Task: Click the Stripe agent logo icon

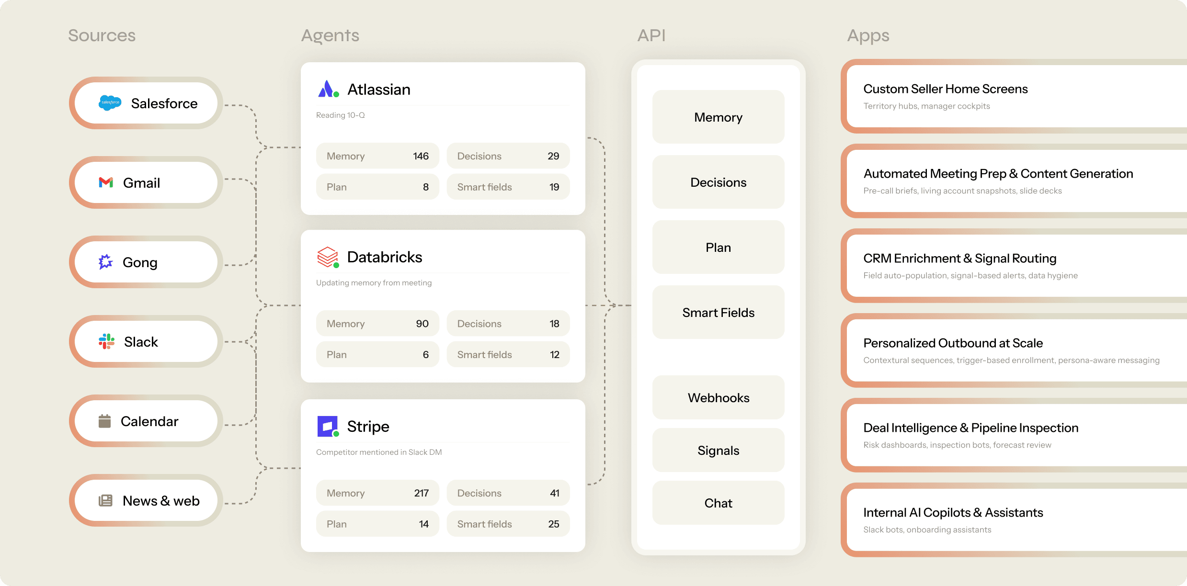Action: [328, 426]
